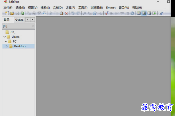Open the 浏览器(B) menu

(97, 8)
